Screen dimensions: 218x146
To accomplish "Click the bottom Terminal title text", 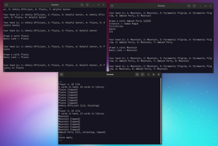I will click(110, 74).
